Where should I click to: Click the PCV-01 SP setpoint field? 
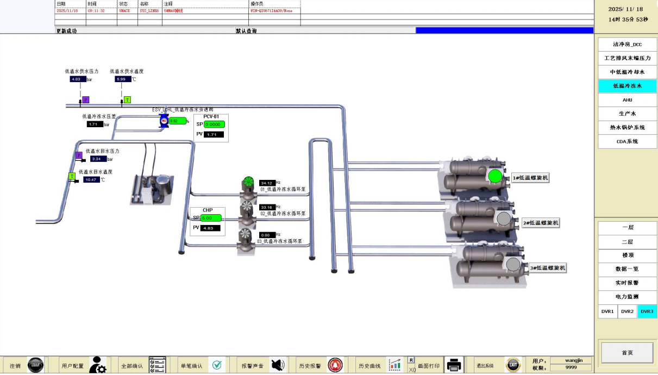pos(214,124)
